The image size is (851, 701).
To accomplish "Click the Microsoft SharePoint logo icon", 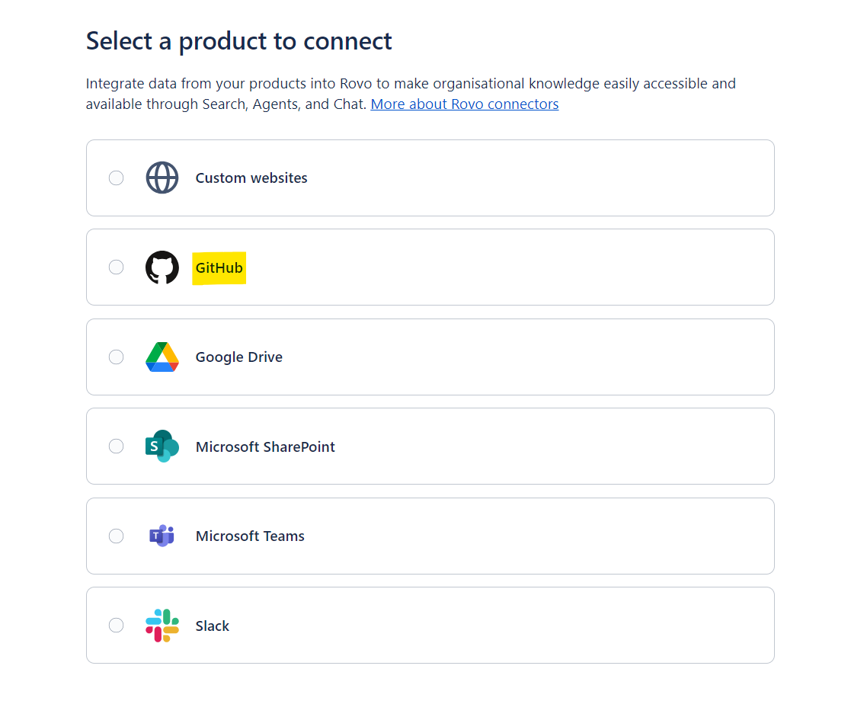I will click(x=162, y=447).
